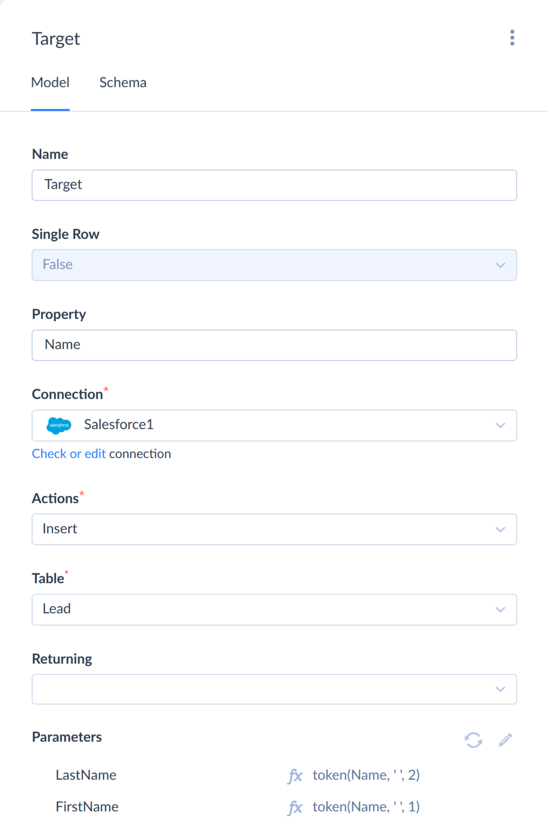Click the Check or edit connection link
This screenshot has width=548, height=832.
click(69, 454)
